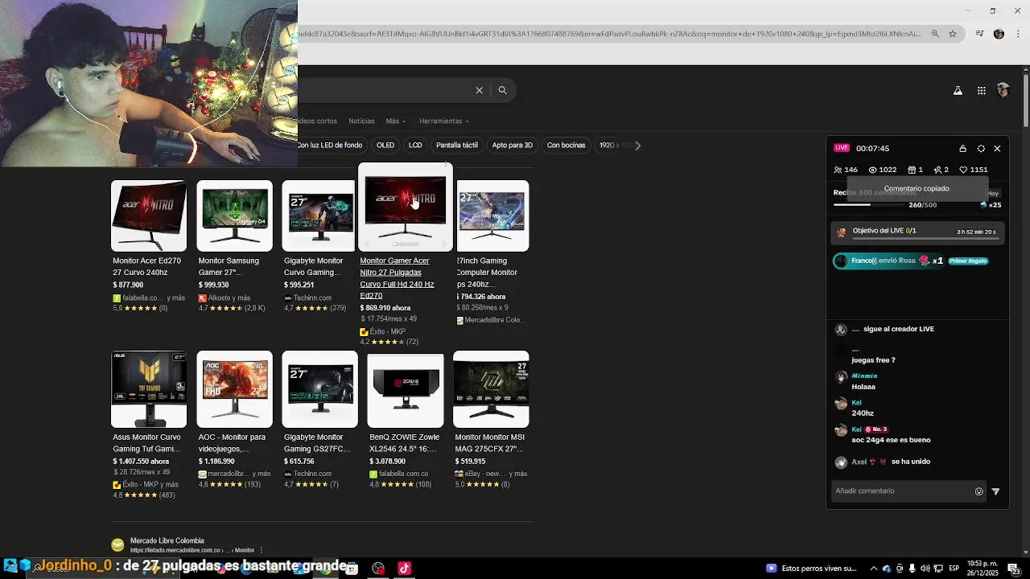Image resolution: width=1030 pixels, height=579 pixels.
Task: Open the notification center with 23 alerts
Action: coord(1013,569)
